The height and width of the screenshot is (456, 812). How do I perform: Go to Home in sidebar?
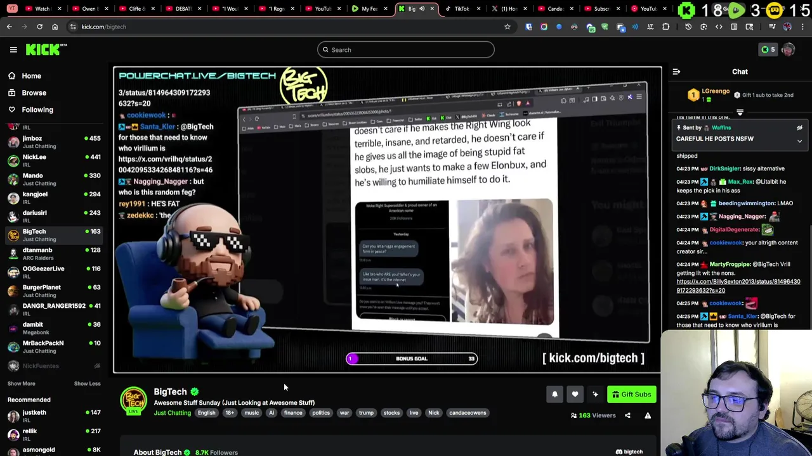tap(31, 76)
